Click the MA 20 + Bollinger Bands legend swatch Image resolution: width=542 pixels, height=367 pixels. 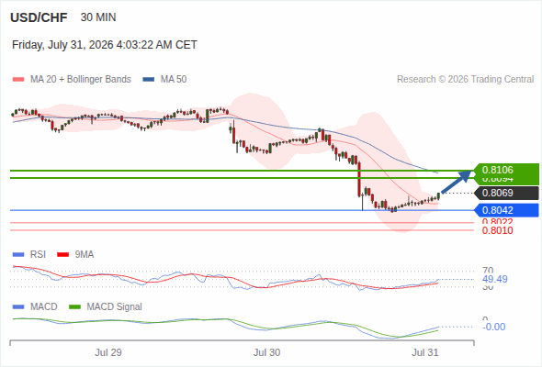[x=18, y=80]
